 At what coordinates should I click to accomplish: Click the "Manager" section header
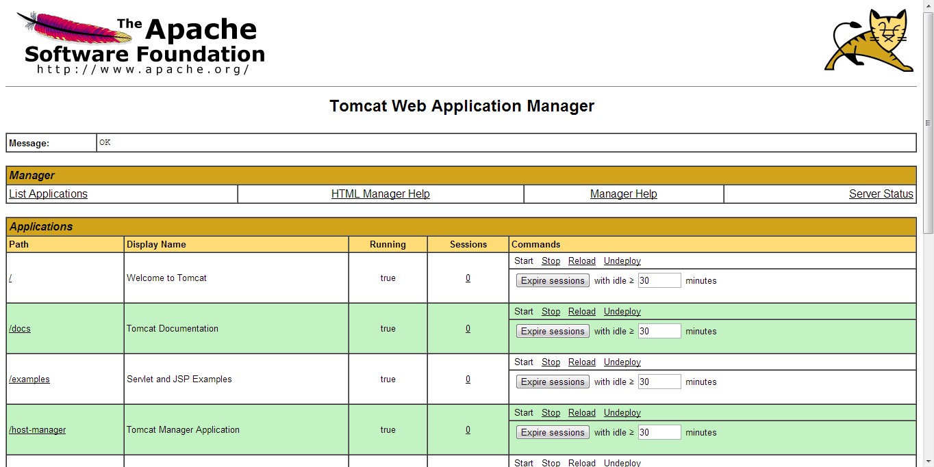32,176
